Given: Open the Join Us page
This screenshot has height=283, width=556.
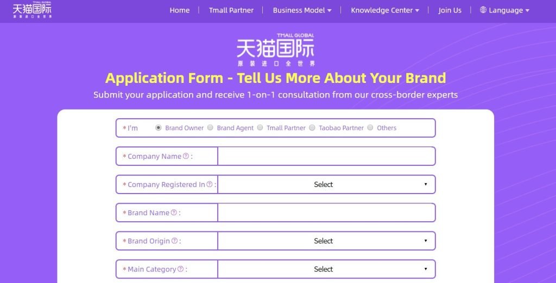Looking at the screenshot, I should tap(450, 10).
